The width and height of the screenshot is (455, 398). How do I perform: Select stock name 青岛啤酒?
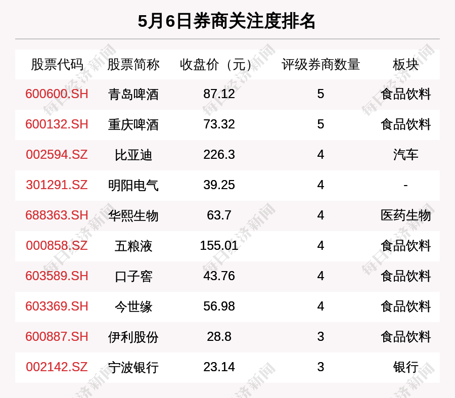tap(133, 95)
